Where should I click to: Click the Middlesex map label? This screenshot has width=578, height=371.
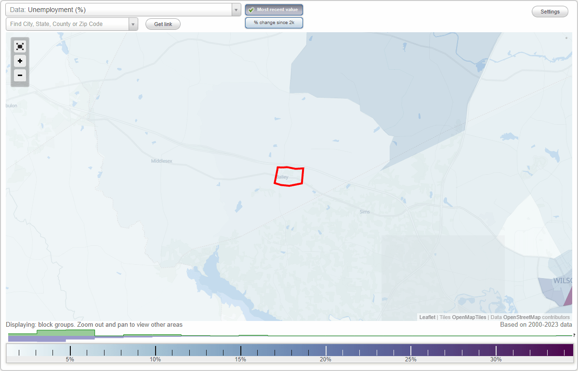[x=161, y=161]
